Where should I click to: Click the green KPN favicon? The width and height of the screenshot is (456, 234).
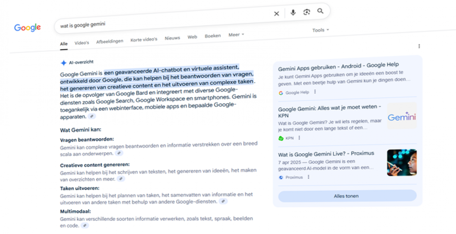point(281,138)
